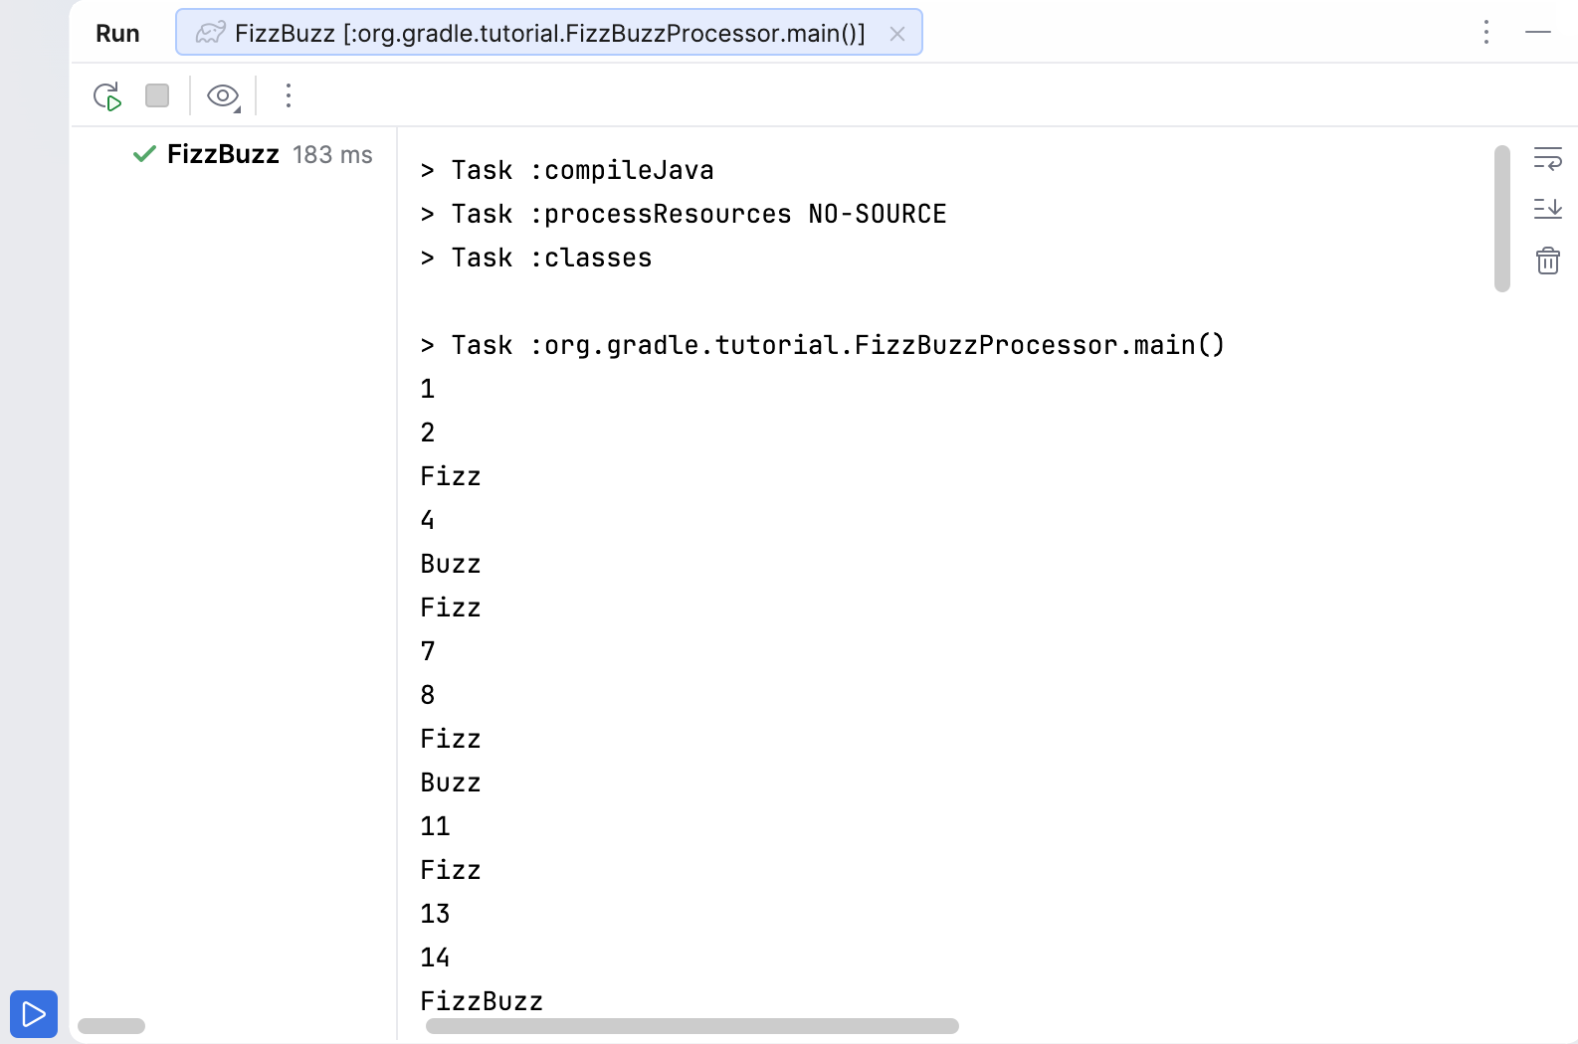Click the tree pane horizontal scrollbar

tap(111, 1026)
